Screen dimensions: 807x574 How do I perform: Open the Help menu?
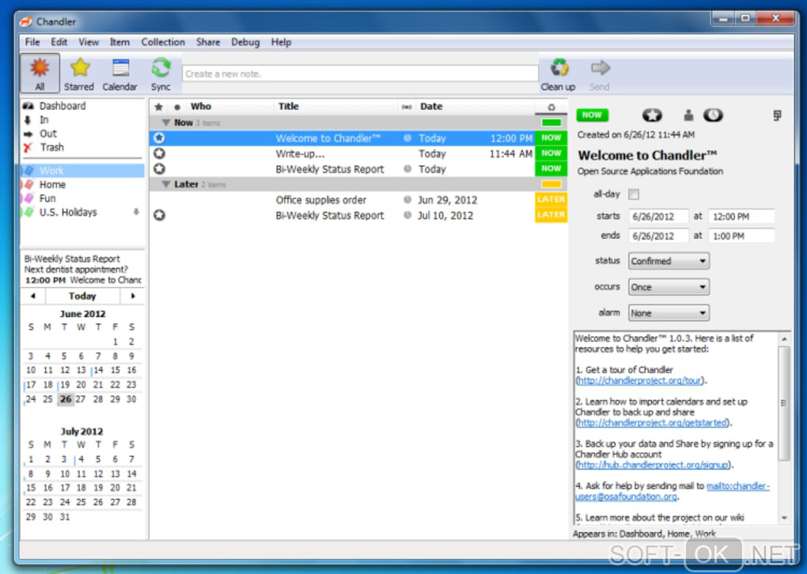(x=281, y=42)
